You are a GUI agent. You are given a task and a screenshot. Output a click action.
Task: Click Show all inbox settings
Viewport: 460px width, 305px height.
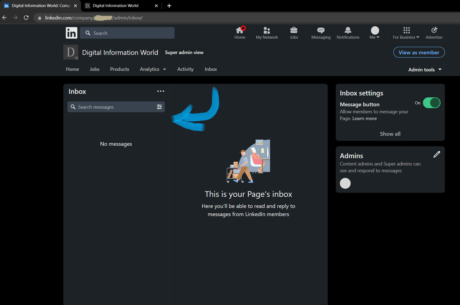pos(390,134)
